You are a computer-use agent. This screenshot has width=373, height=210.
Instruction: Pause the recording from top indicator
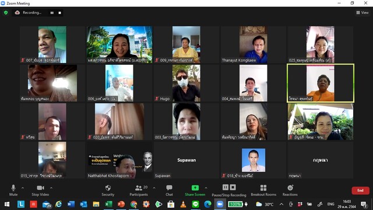coord(52,13)
